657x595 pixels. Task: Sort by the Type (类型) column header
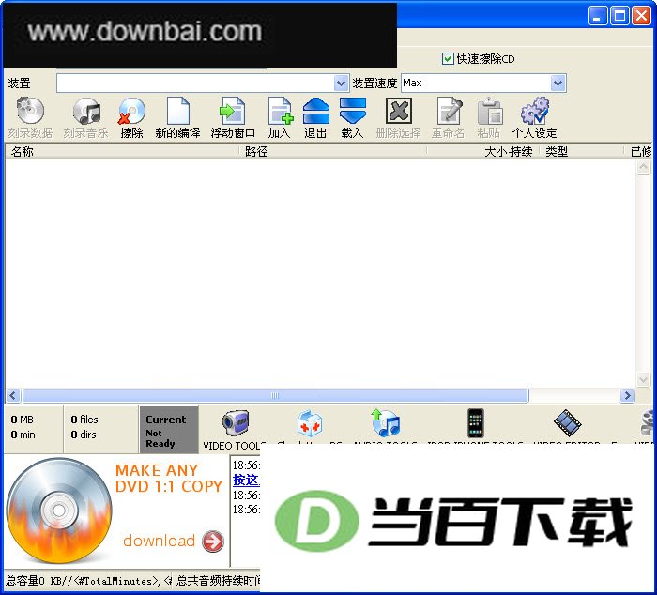point(582,151)
